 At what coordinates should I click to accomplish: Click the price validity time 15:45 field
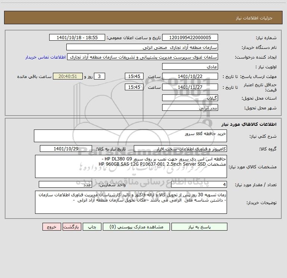tap(134, 87)
